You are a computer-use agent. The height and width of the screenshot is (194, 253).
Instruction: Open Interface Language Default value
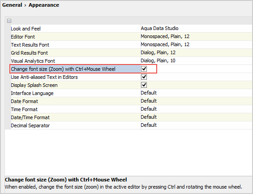point(197,93)
